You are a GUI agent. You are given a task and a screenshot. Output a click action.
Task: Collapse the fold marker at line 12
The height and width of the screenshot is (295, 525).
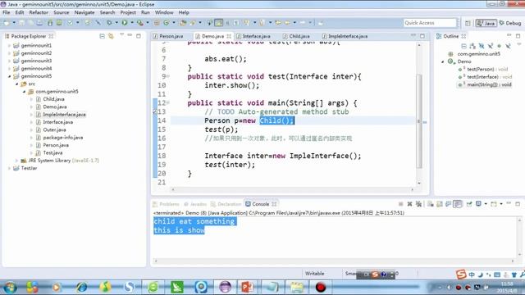point(168,103)
